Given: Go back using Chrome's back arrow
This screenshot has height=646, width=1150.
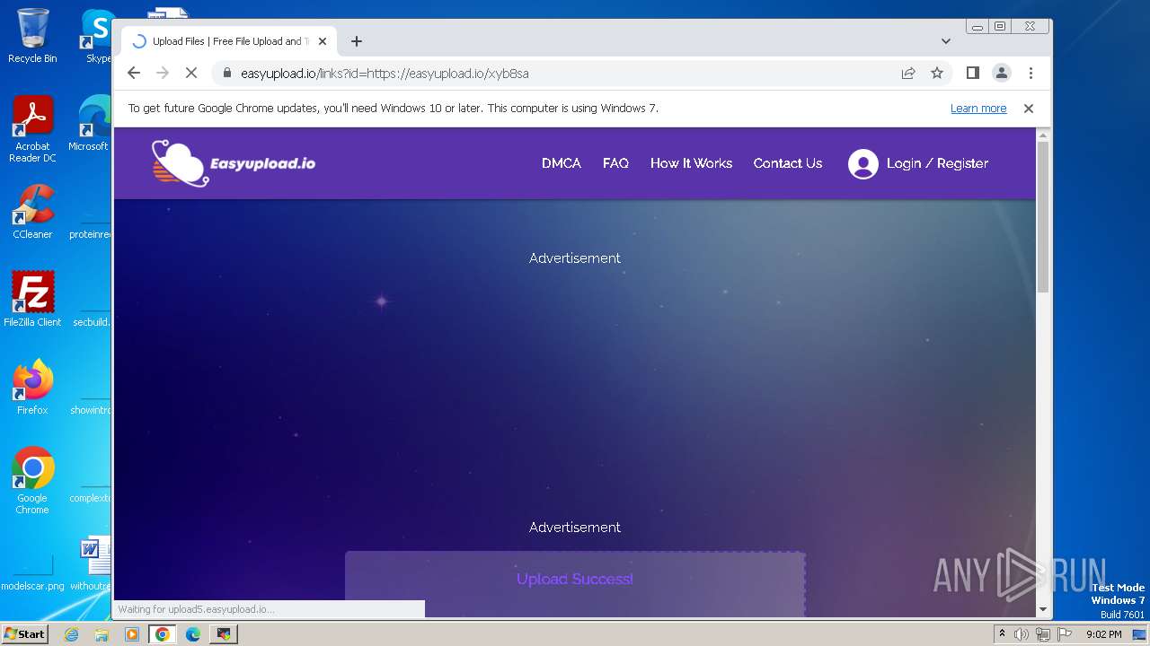Looking at the screenshot, I should click(x=134, y=74).
